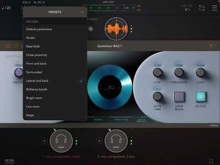Adjust the High knob
Screen dimensions: 220x165
pyautogui.click(x=200, y=72)
